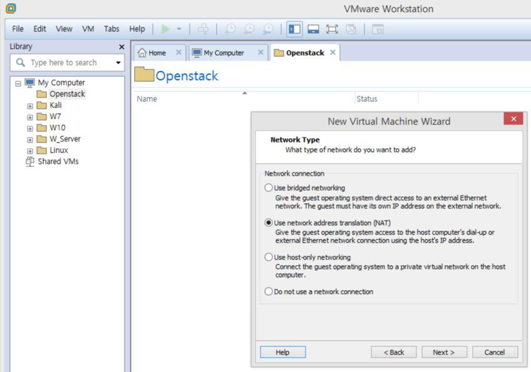Expand the W_Server folder node
This screenshot has height=372, width=531.
coord(30,139)
